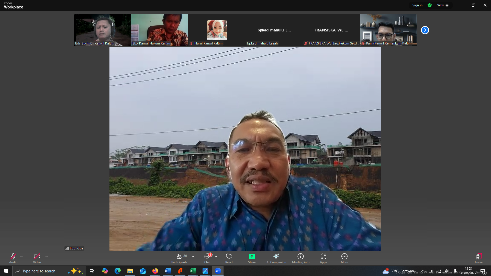The height and width of the screenshot is (276, 491).
Task: Open the network icon in system tray
Action: pyautogui.click(x=439, y=271)
